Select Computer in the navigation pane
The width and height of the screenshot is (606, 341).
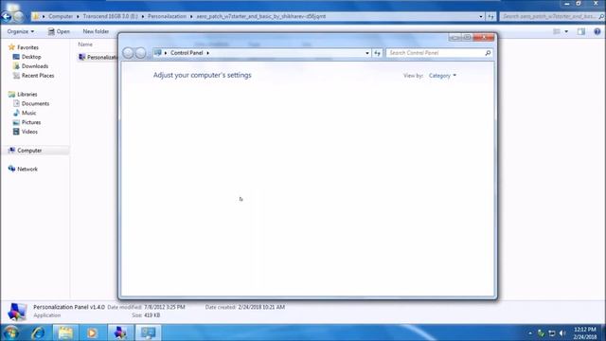[29, 151]
